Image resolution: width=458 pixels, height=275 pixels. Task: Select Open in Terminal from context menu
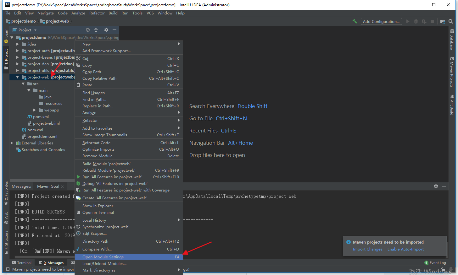coord(129,213)
